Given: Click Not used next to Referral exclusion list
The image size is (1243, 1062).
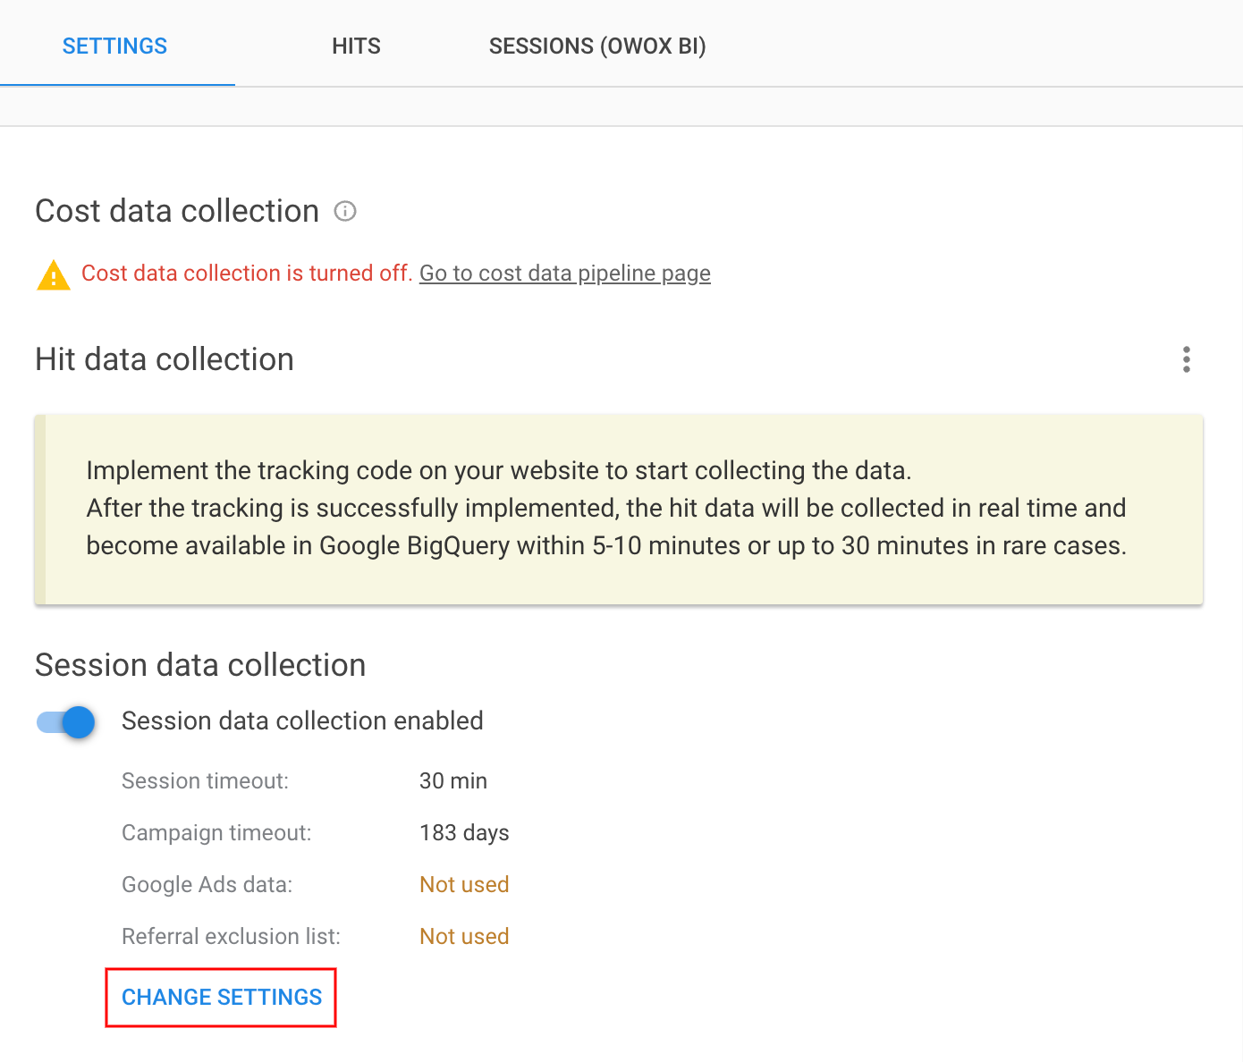Looking at the screenshot, I should [464, 936].
